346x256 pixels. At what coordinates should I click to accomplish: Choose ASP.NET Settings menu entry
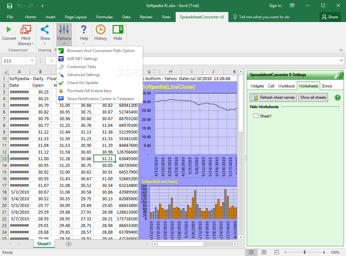click(x=100, y=58)
